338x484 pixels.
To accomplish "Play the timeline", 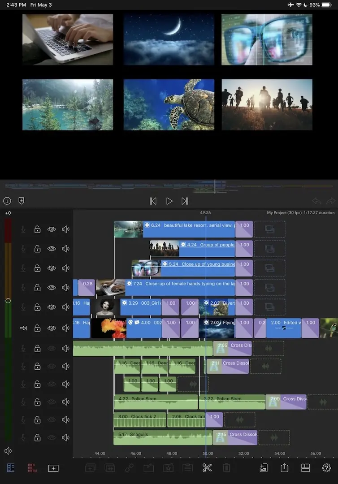I will (x=169, y=201).
